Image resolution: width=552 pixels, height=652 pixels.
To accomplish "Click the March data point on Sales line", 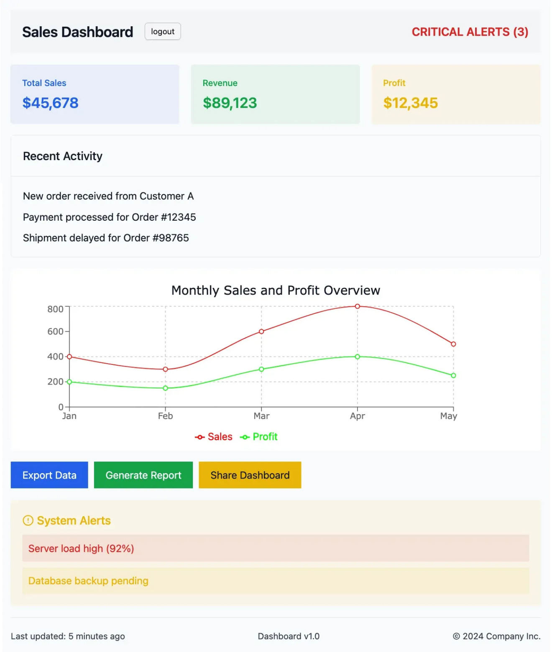I will (261, 331).
